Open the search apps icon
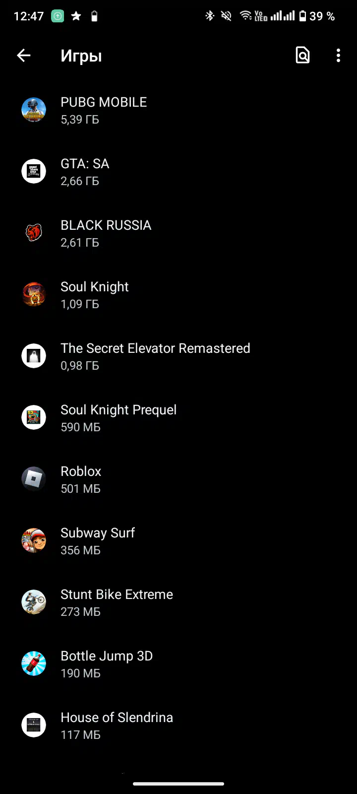This screenshot has height=794, width=357. click(x=302, y=56)
